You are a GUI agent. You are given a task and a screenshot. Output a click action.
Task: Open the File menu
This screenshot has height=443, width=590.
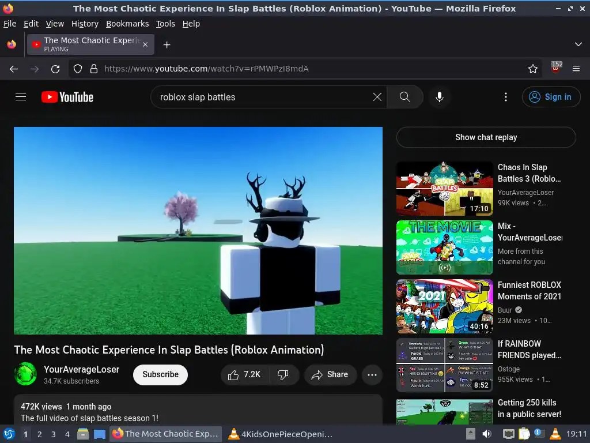tap(10, 24)
